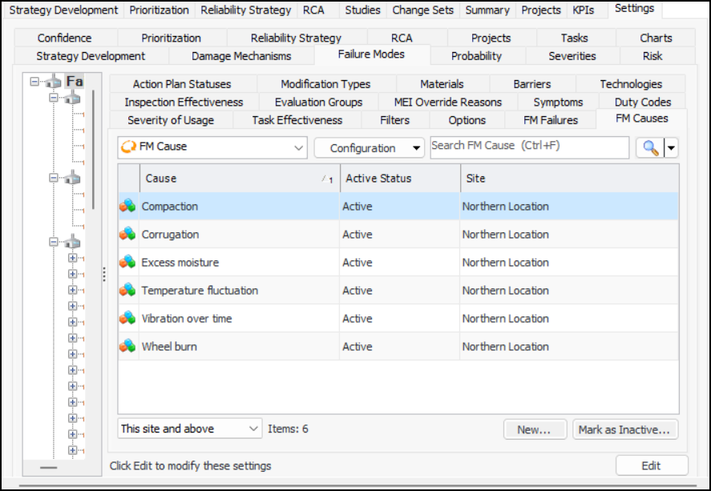Expand search options arrow next to magnifier
This screenshot has width=711, height=491.
671,148
